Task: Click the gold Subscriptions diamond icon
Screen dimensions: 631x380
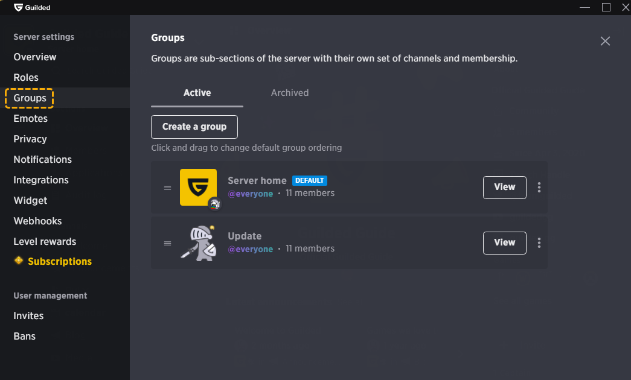Action: pyautogui.click(x=19, y=261)
